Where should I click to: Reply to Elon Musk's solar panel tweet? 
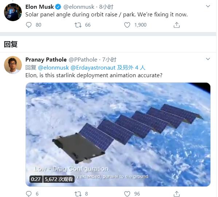[29, 25]
